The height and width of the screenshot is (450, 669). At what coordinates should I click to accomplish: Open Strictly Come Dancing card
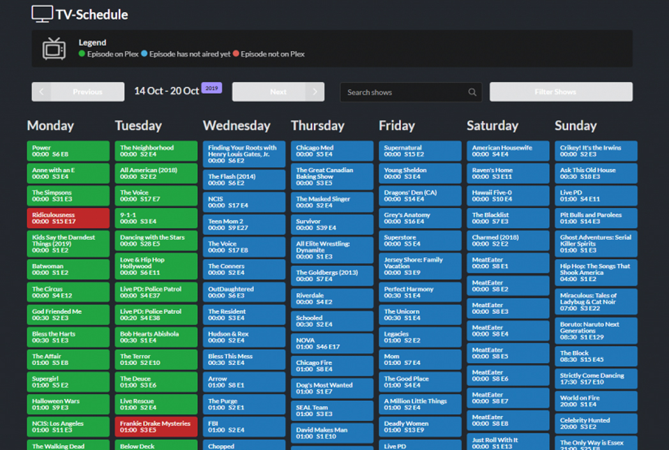pyautogui.click(x=596, y=379)
